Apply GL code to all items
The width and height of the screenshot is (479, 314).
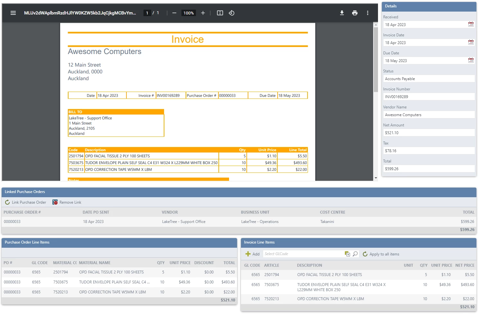coord(381,254)
